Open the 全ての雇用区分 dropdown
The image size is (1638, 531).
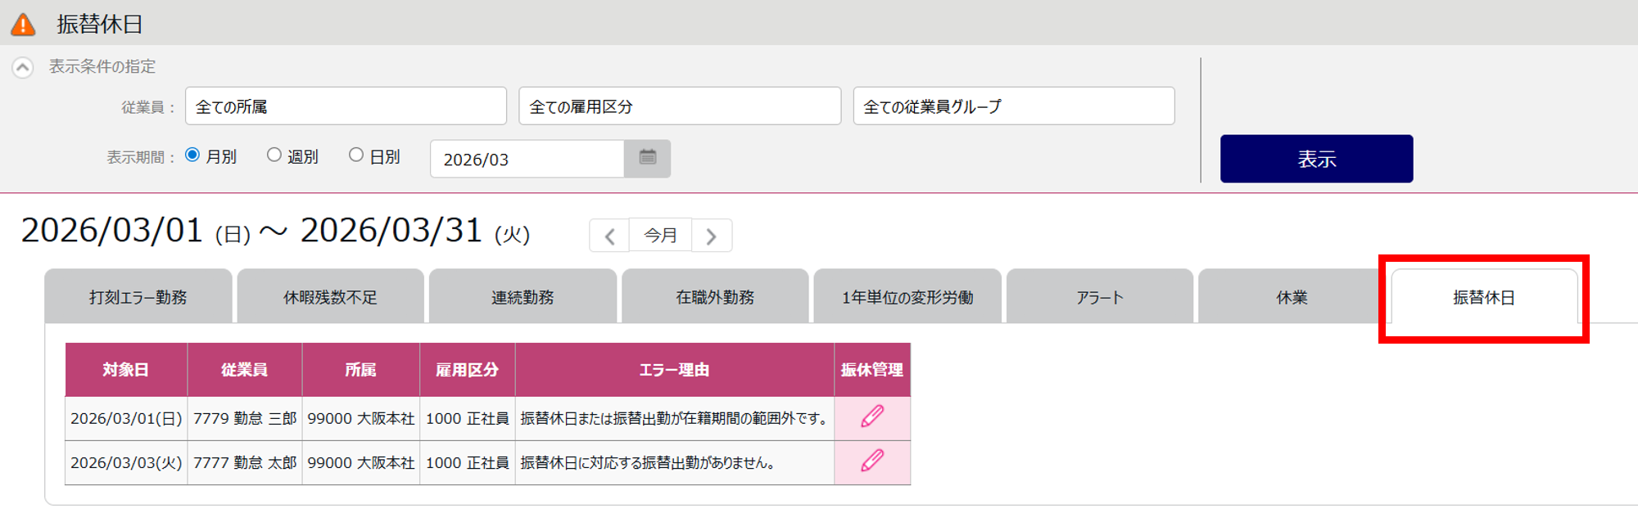click(x=680, y=106)
